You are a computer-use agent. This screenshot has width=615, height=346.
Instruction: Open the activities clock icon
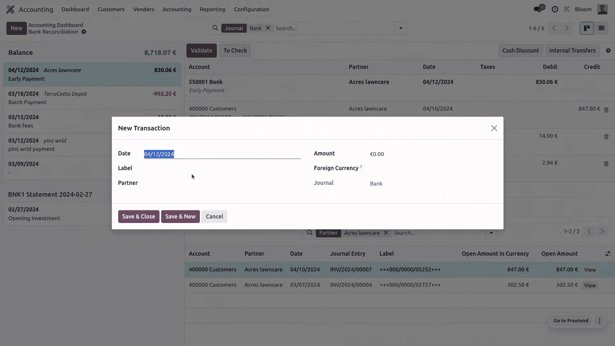pos(555,9)
